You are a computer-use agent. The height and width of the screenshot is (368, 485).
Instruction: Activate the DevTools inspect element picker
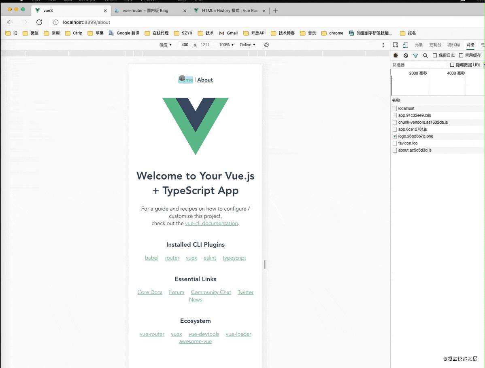[395, 45]
